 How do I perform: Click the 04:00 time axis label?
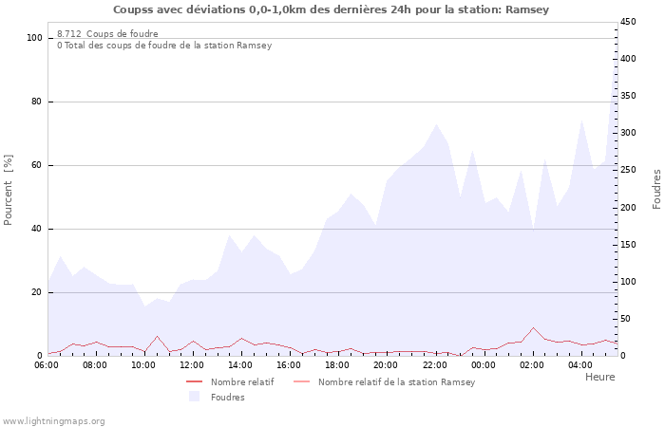(579, 364)
